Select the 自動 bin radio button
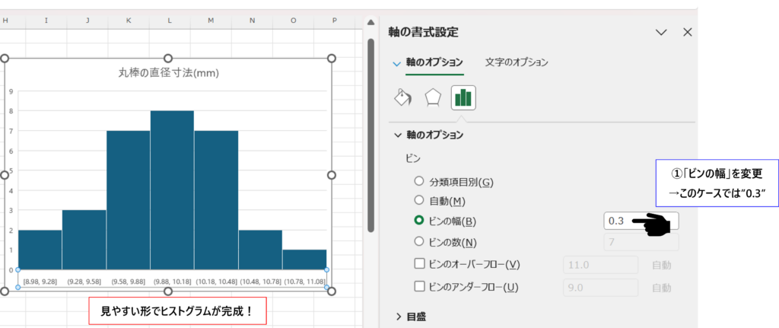 (x=418, y=200)
